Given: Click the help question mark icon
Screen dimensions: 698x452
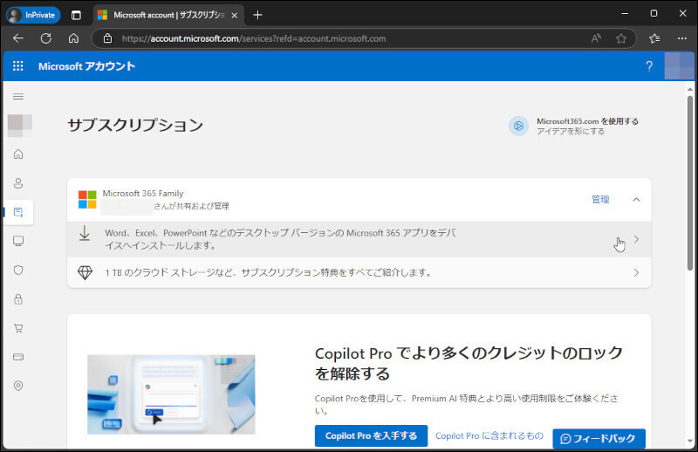Looking at the screenshot, I should [x=649, y=66].
